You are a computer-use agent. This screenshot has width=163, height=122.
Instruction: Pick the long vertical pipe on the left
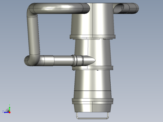34,35
